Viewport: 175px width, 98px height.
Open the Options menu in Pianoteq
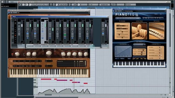pyautogui.click(x=156, y=14)
